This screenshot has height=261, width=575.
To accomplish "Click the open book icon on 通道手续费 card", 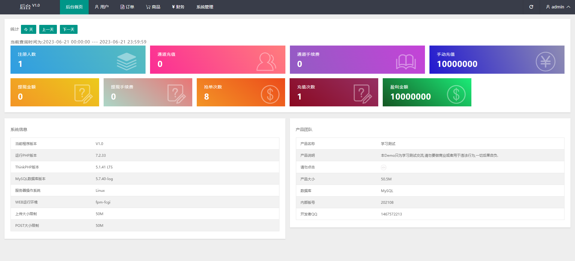I will click(x=406, y=62).
